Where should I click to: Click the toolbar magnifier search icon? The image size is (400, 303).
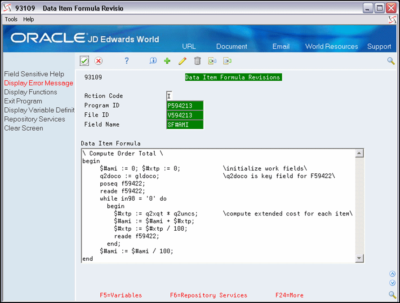[x=391, y=61]
